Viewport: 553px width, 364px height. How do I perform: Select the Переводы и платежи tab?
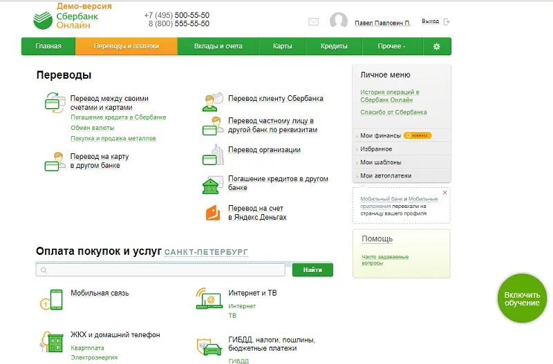click(126, 46)
